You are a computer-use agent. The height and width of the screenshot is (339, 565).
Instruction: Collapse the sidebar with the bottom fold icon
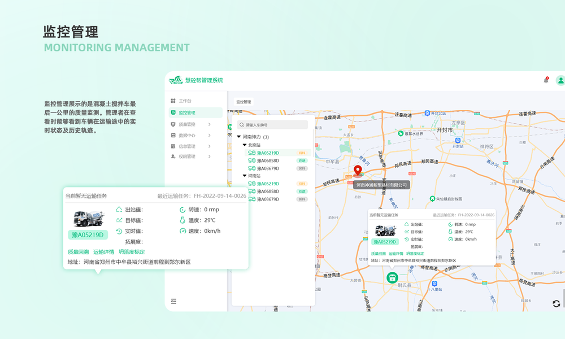[x=173, y=301]
